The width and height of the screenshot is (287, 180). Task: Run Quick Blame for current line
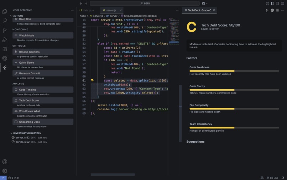[x=43, y=63]
